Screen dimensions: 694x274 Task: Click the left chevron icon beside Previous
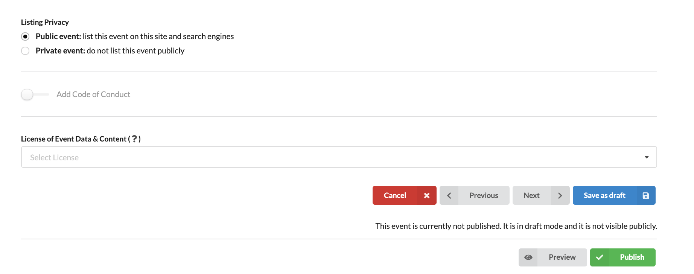[449, 195]
